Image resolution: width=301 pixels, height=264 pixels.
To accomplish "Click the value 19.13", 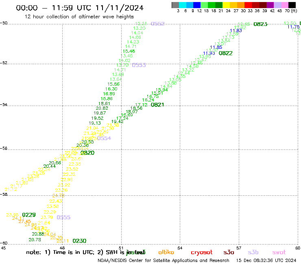I will click(95, 123).
